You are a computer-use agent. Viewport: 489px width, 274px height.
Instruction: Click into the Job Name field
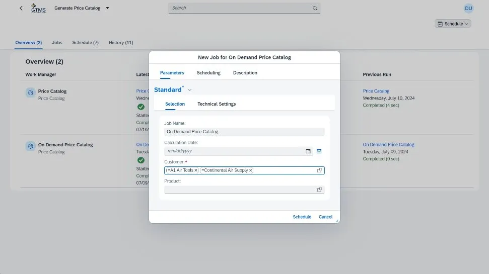[x=244, y=132]
